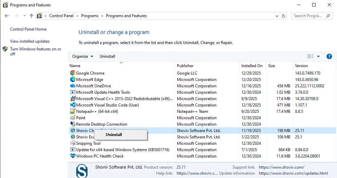The height and width of the screenshot is (178, 337).
Task: Open the shoviv.com/updates.html update link
Action: coord(293,173)
